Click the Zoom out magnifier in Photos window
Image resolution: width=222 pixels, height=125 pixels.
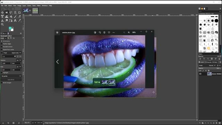pos(124,32)
